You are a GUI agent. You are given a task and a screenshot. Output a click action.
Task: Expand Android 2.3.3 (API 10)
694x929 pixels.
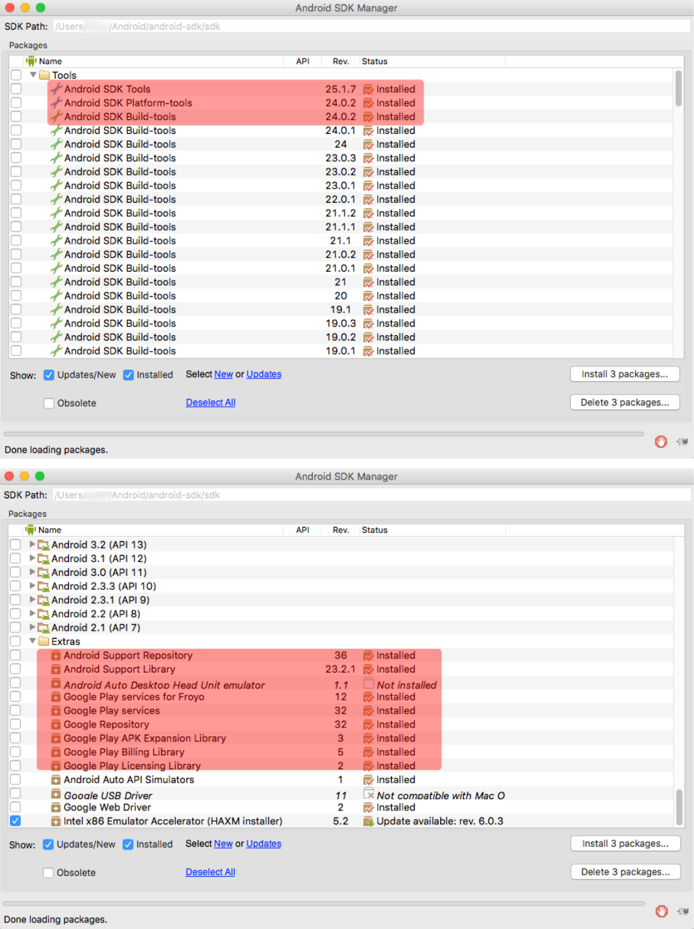[32, 586]
